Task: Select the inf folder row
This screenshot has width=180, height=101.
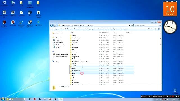Action: pos(102,78)
